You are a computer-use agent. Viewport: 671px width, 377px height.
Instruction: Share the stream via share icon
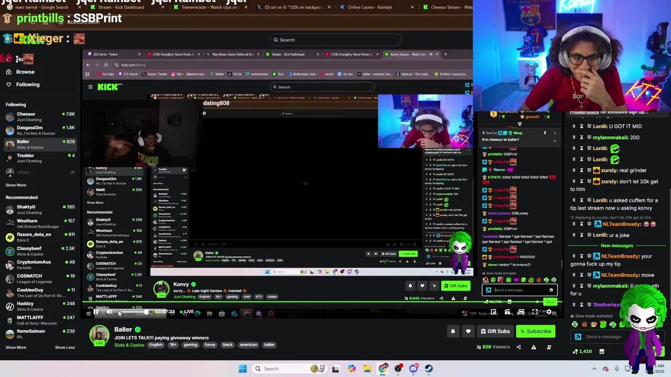pos(518,347)
